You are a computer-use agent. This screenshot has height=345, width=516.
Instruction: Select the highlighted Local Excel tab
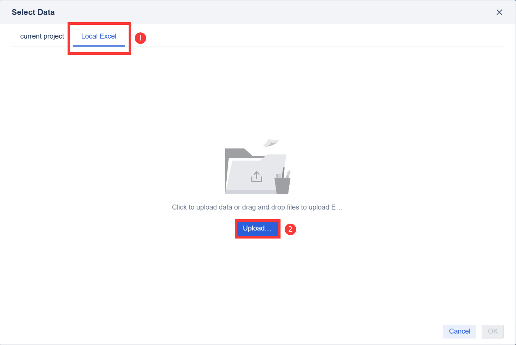[99, 36]
